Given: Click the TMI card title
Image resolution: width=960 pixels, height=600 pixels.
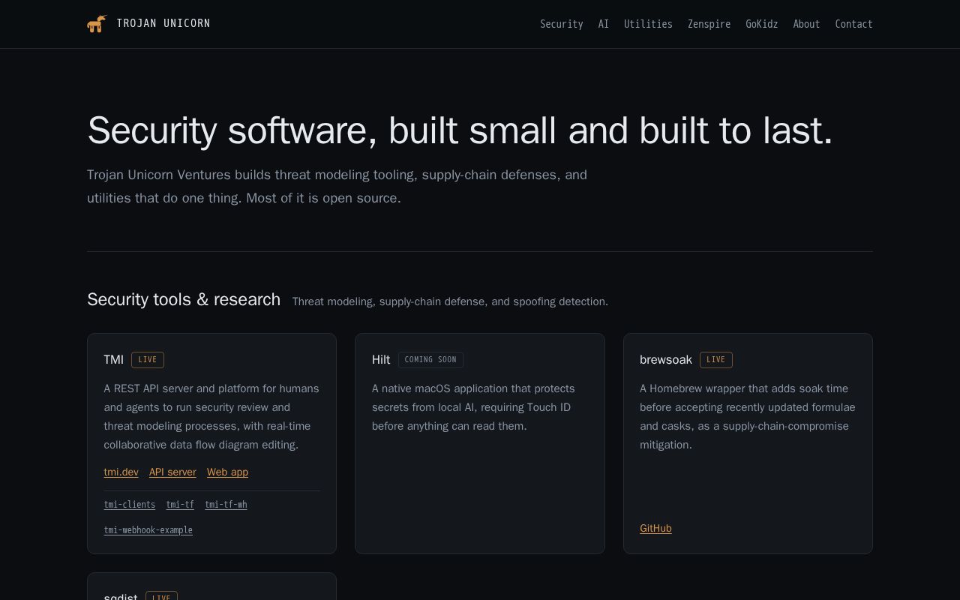Looking at the screenshot, I should coord(114,360).
